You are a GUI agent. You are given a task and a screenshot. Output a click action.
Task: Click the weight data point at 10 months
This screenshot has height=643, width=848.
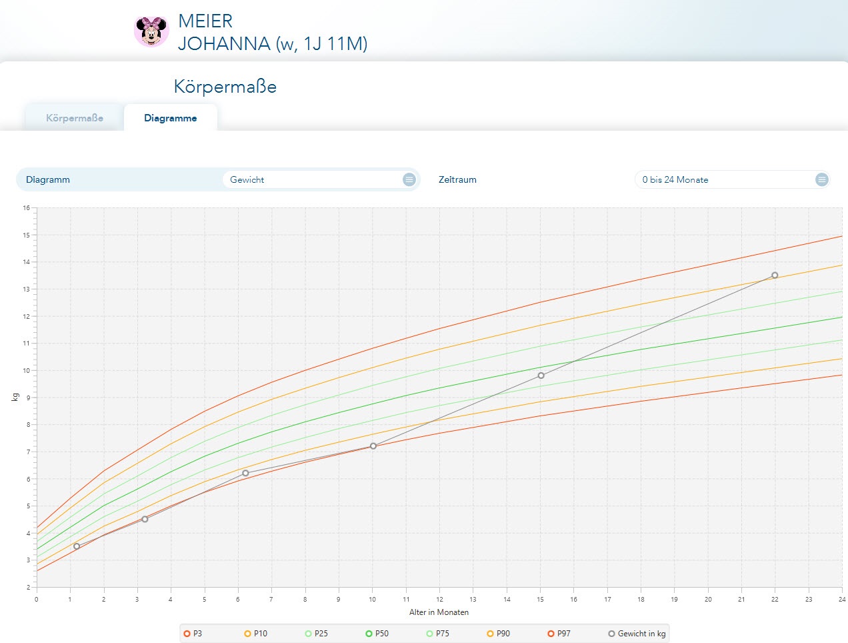coord(373,446)
